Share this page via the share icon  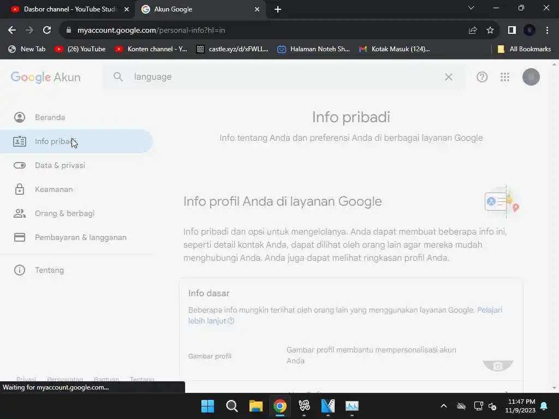click(473, 31)
